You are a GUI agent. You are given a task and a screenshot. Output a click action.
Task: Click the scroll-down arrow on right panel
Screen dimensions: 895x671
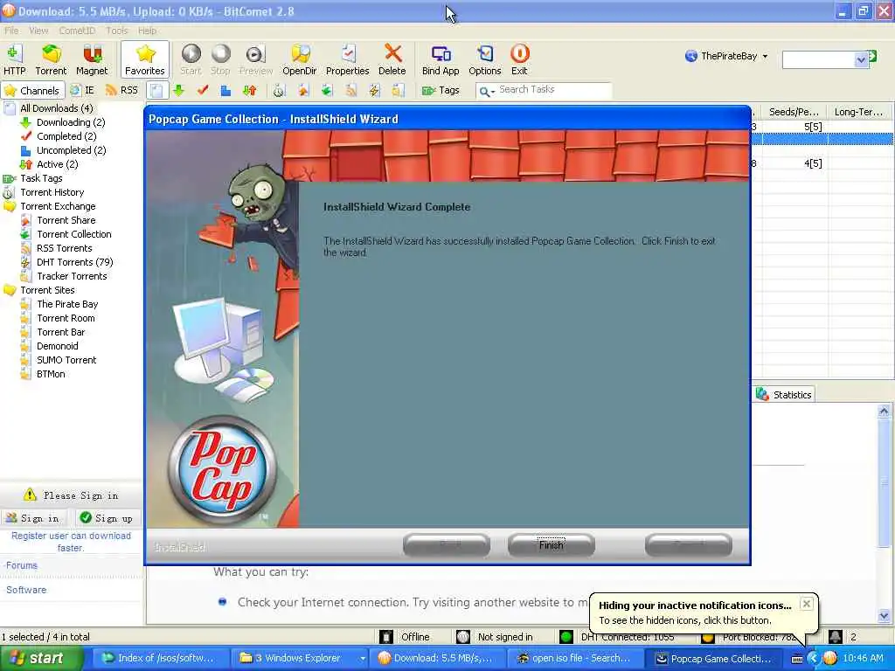(885, 616)
